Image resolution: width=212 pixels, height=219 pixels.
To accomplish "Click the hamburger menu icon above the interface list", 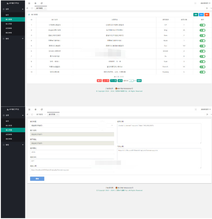I will [29, 3].
